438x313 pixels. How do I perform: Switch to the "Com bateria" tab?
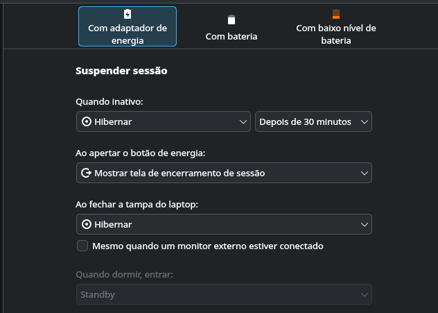point(231,36)
